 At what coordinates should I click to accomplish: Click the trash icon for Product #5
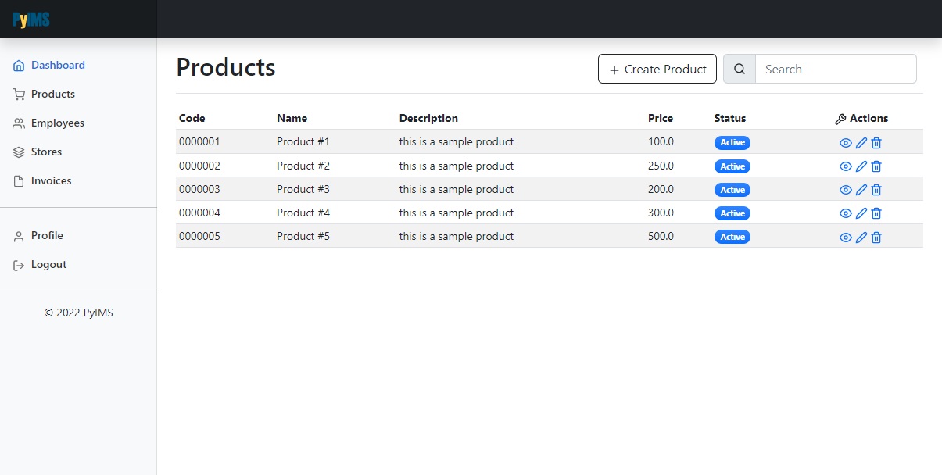[x=876, y=237]
